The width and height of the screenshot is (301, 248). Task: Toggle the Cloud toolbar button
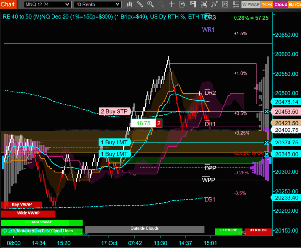pos(281,5)
